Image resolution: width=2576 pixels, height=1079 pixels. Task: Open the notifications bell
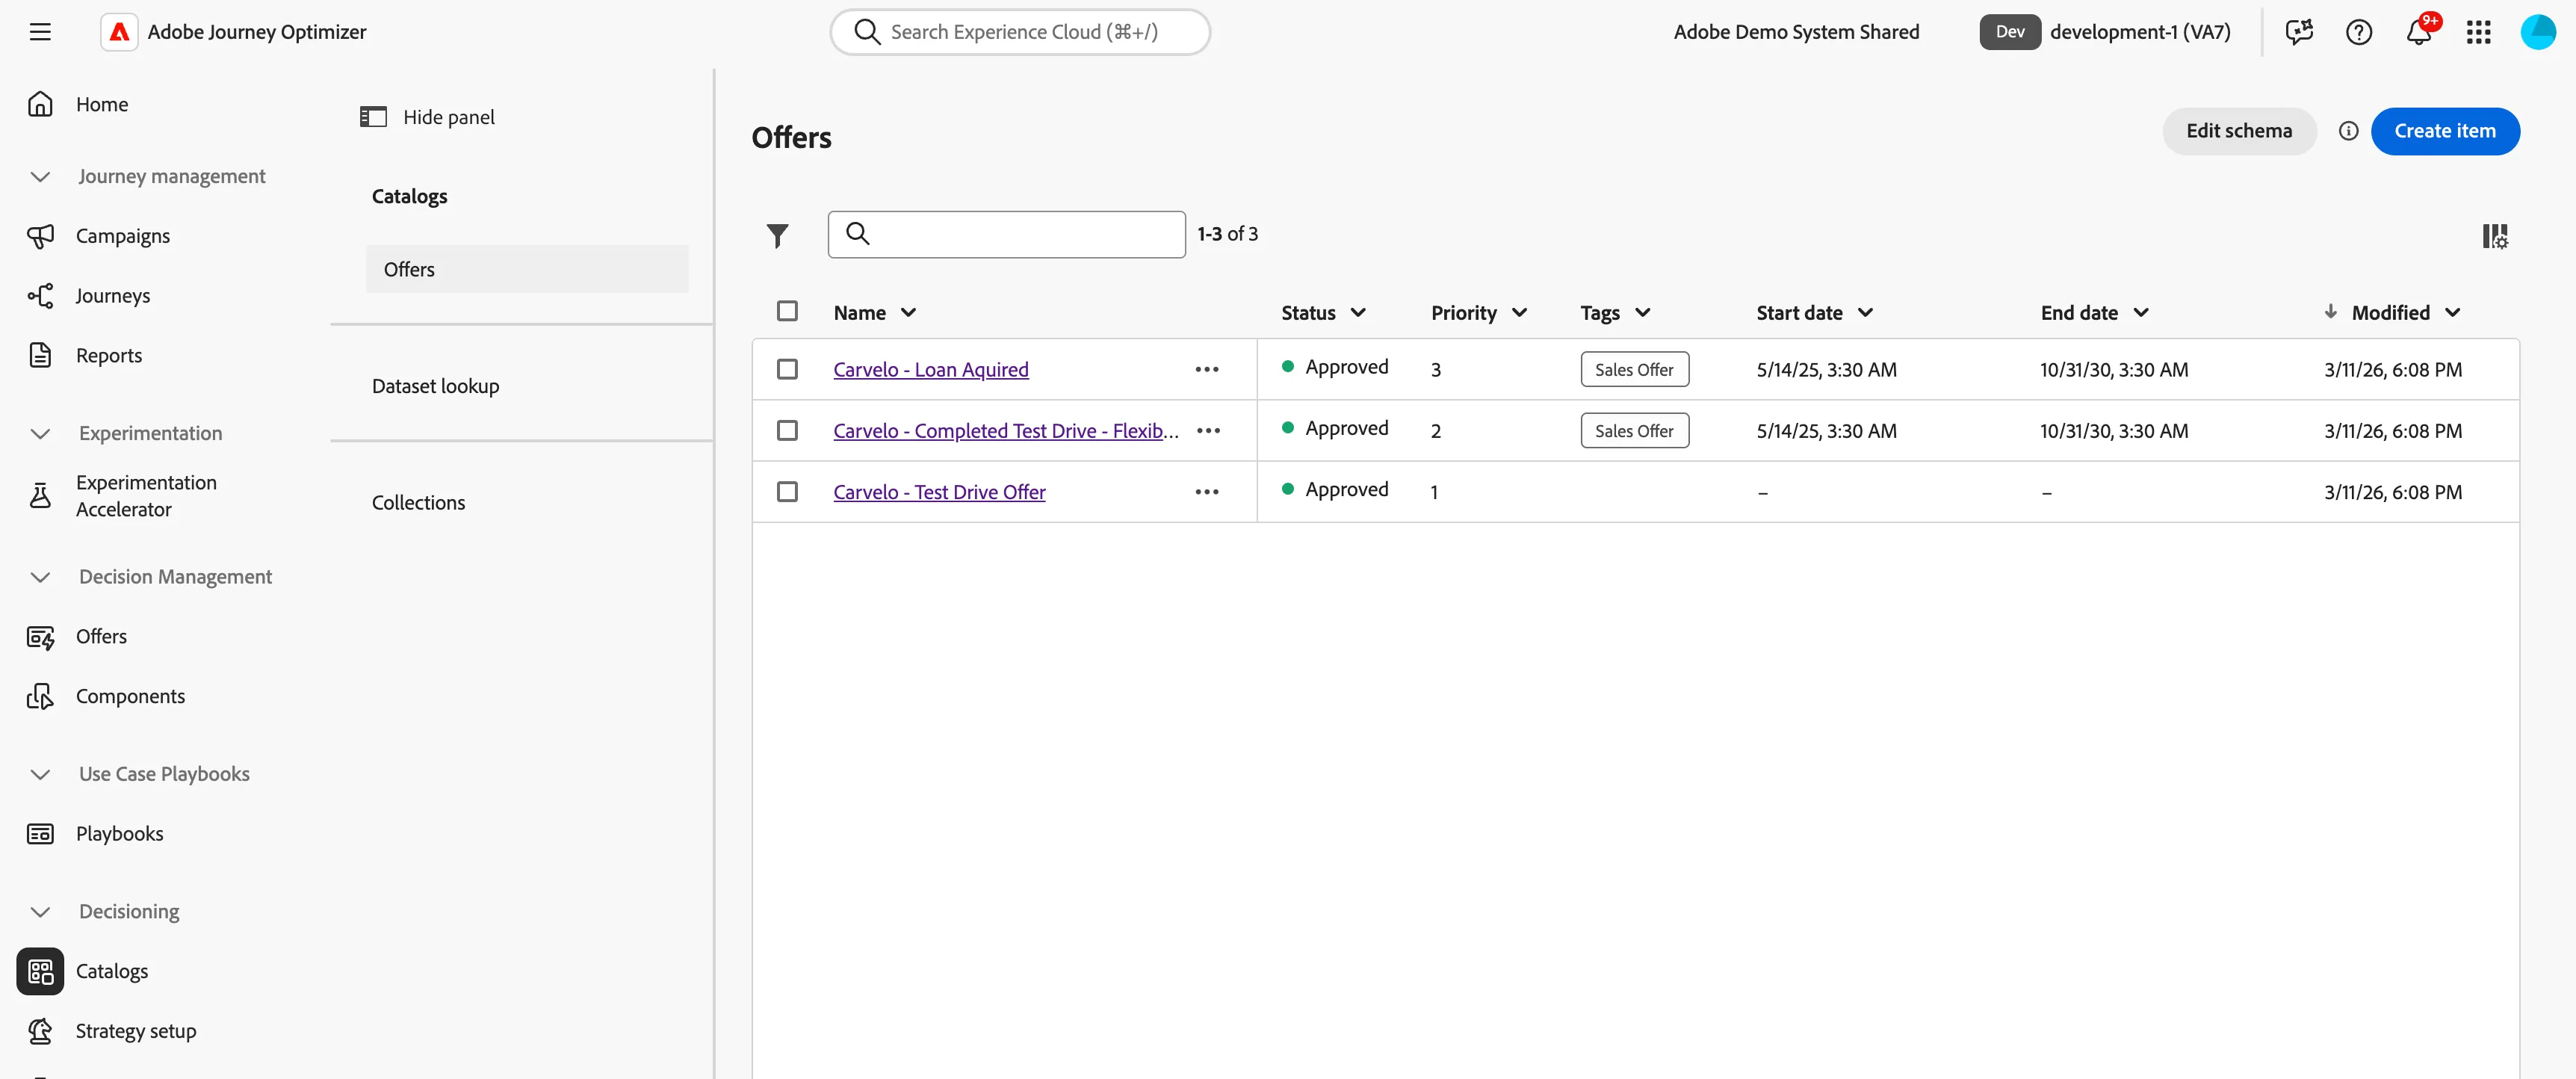point(2418,32)
